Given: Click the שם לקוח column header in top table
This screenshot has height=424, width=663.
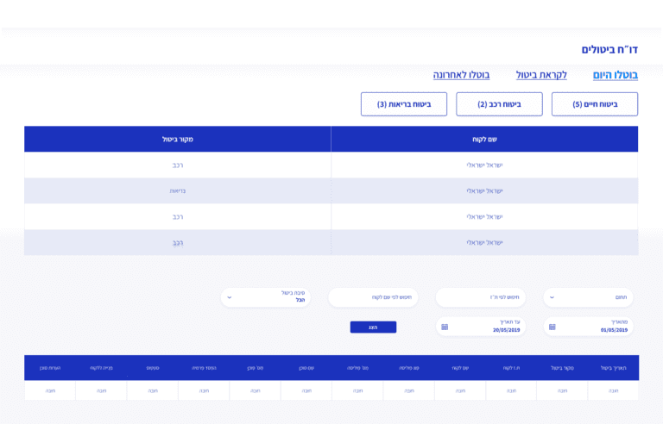Looking at the screenshot, I should point(484,140).
